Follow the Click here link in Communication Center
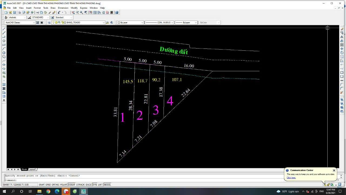The image size is (346, 195). [x=291, y=178]
